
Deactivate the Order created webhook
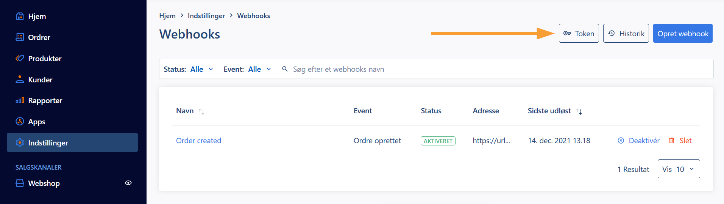pyautogui.click(x=638, y=141)
